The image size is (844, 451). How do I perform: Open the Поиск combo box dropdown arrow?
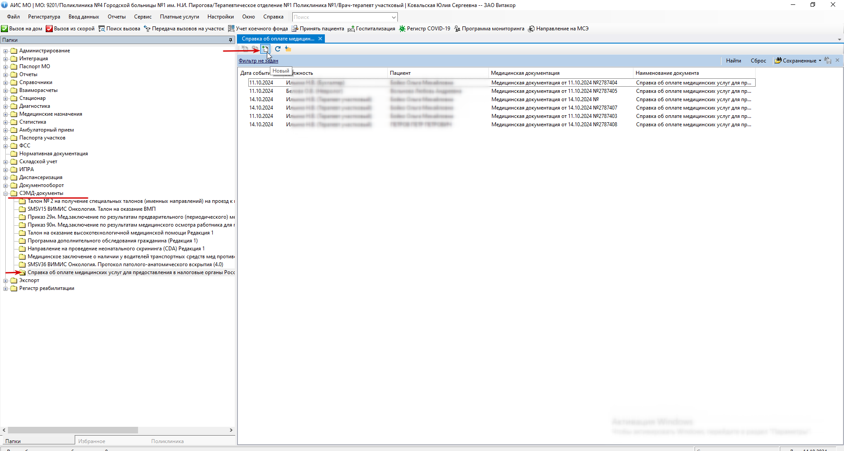tap(393, 17)
